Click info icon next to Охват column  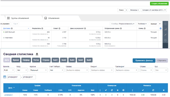[59, 28]
